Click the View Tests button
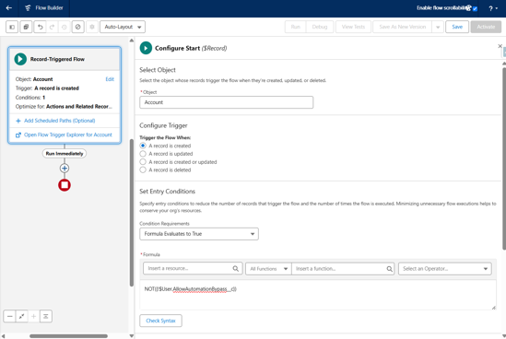The height and width of the screenshot is (339, 506). [x=353, y=27]
